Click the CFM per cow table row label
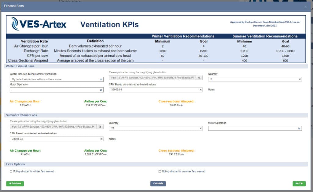Image resolution: width=313 pixels, height=192 pixels. (37, 56)
